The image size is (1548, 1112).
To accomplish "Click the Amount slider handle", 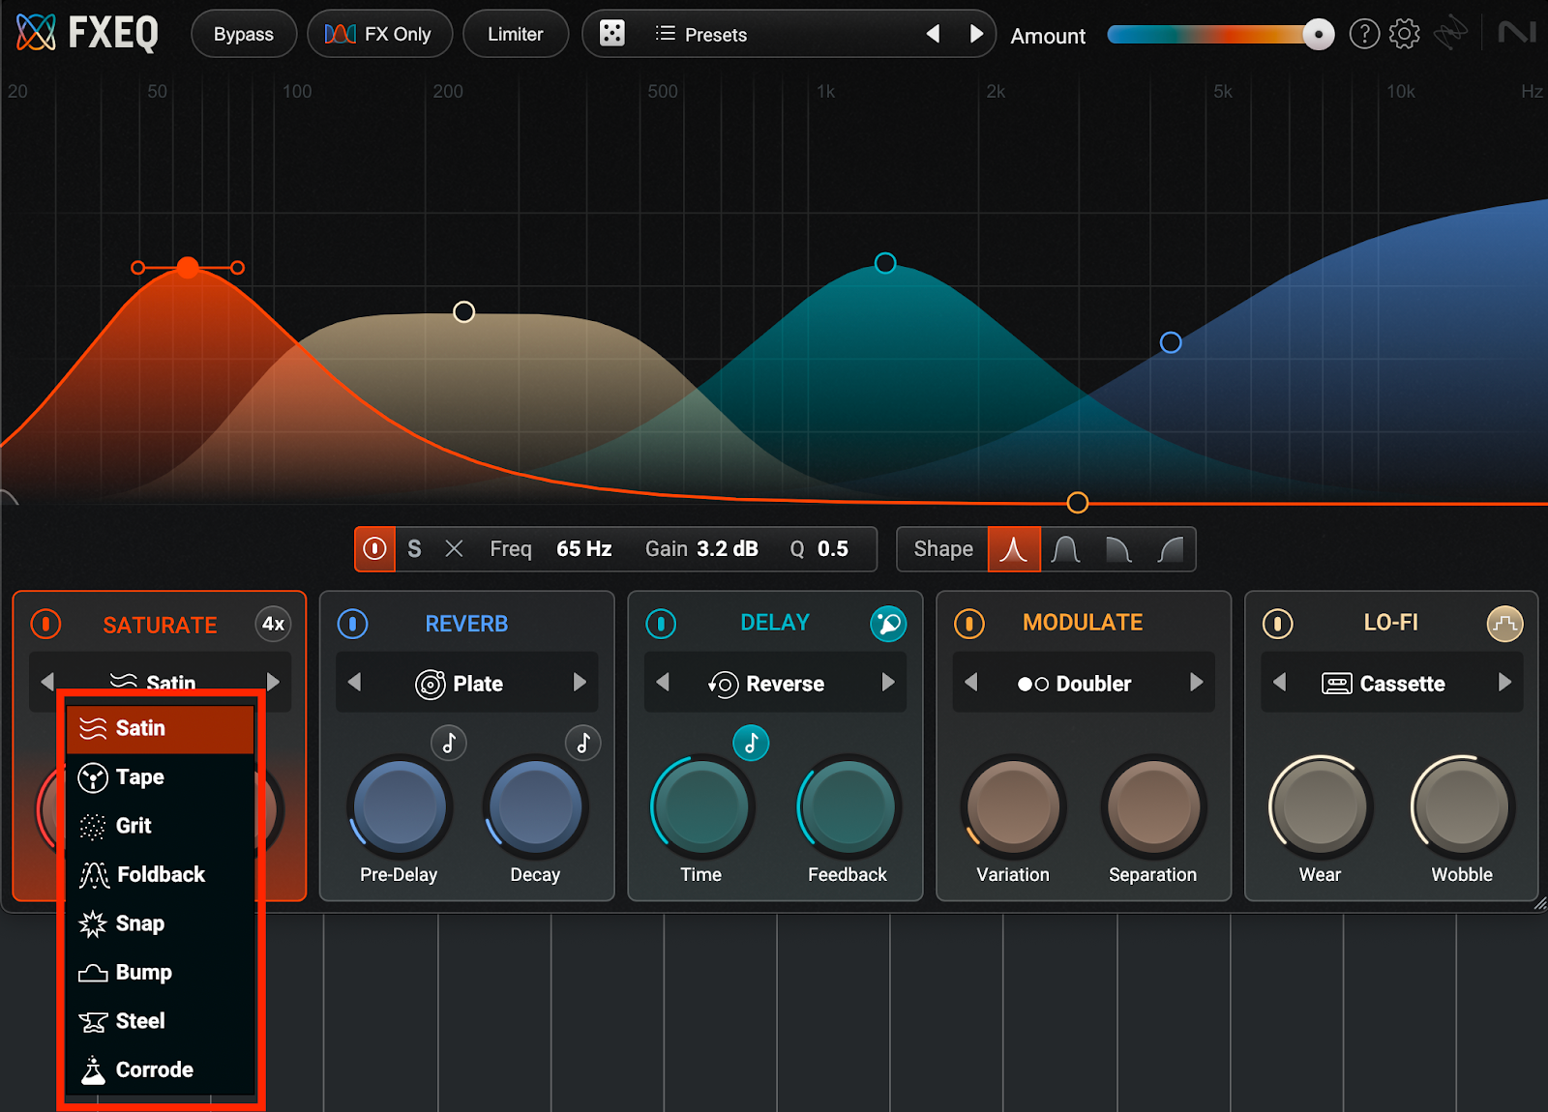I will [1318, 34].
